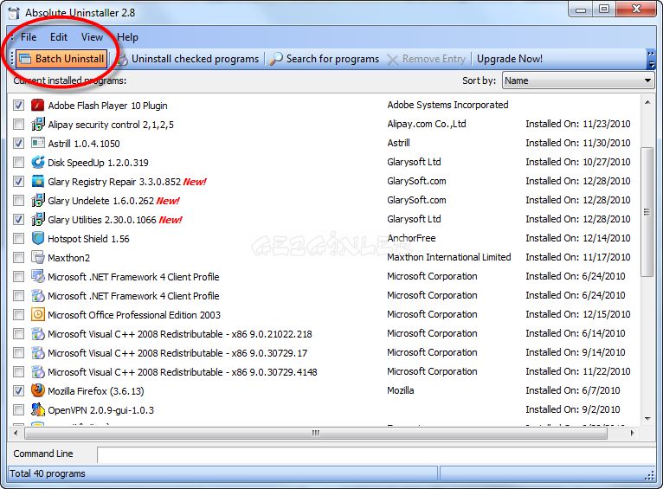The width and height of the screenshot is (663, 489).
Task: Uncheck the Astrill 1.0.4.1050 checkbox
Action: [18, 144]
